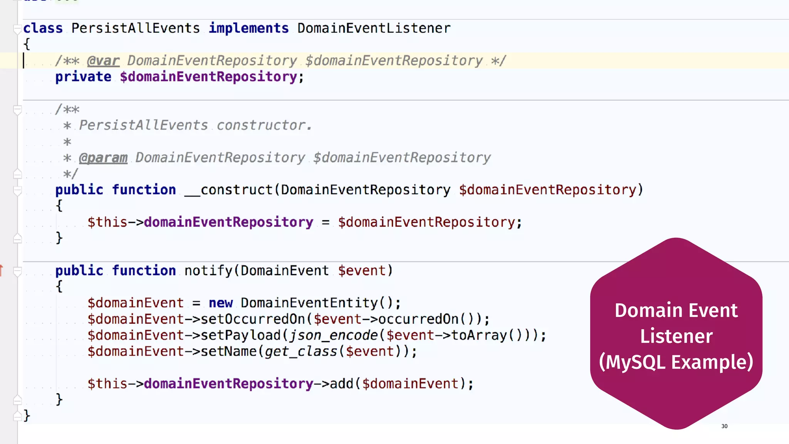Click the class name PersistAllEvents in the declaration

click(136, 28)
